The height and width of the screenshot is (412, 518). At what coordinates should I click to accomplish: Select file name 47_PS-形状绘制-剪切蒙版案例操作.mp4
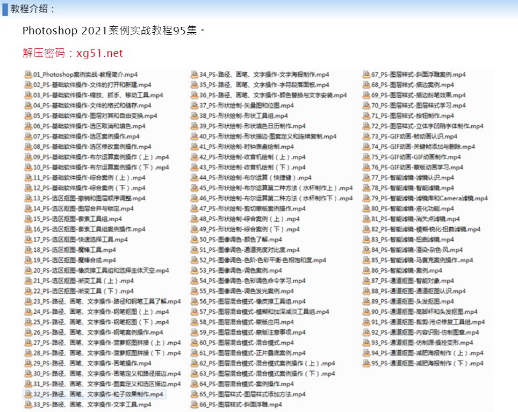click(x=253, y=208)
